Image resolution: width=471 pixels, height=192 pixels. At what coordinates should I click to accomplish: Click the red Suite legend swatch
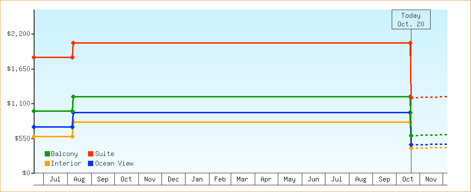90,154
